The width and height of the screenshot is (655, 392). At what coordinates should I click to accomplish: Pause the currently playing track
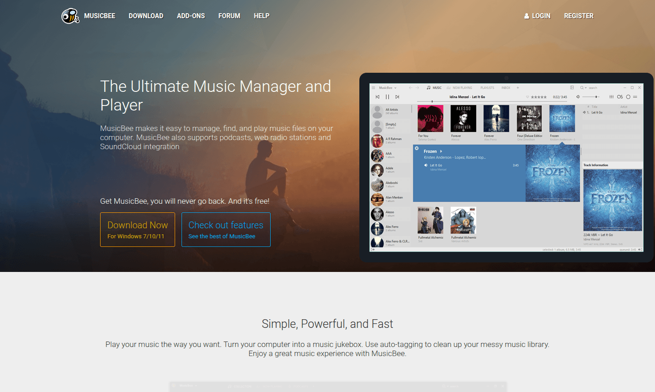[387, 97]
